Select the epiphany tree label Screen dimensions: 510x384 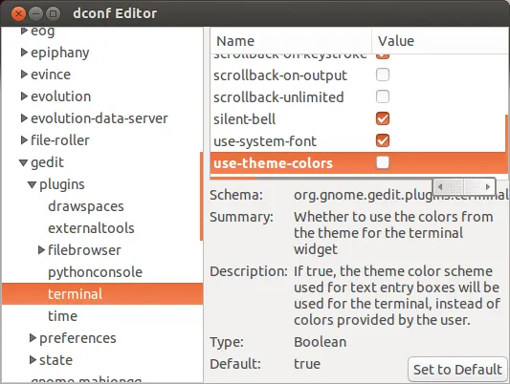point(60,53)
